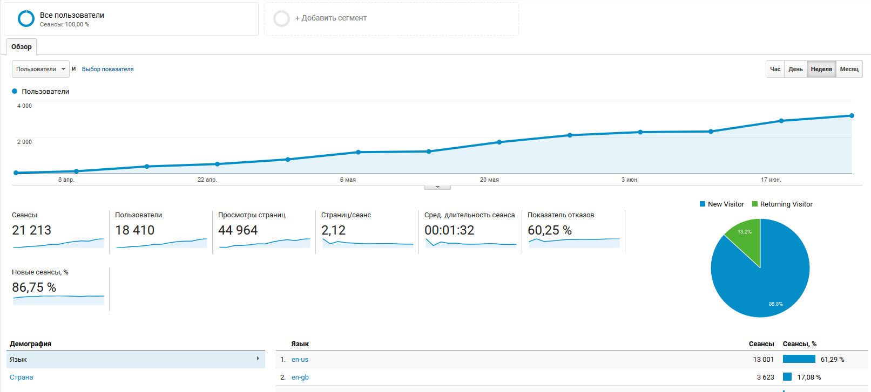Image resolution: width=871 pixels, height=392 pixels.
Task: Click the Показатель отказов sparkline chart
Action: click(574, 242)
